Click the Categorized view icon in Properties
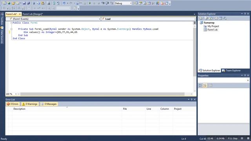This screenshot has width=251, height=141. (200, 85)
